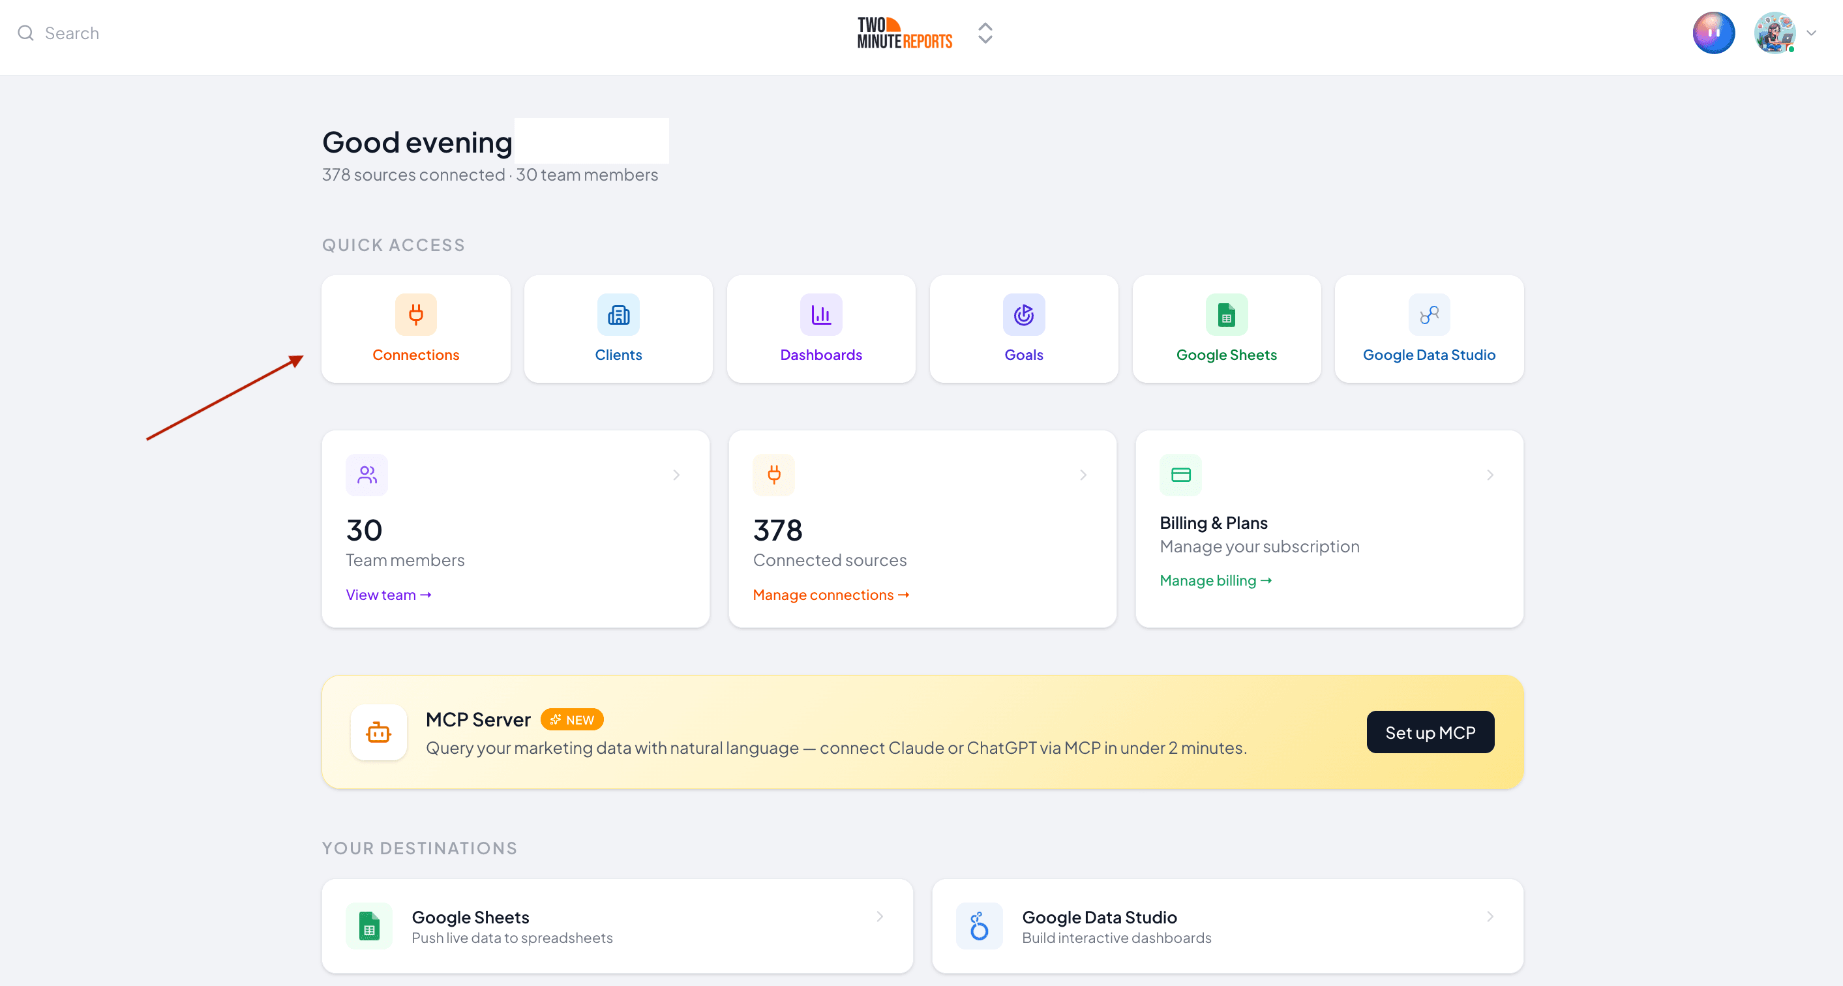Click 'Manage your subscription' text
Screen dimensions: 1843x986
point(1260,546)
